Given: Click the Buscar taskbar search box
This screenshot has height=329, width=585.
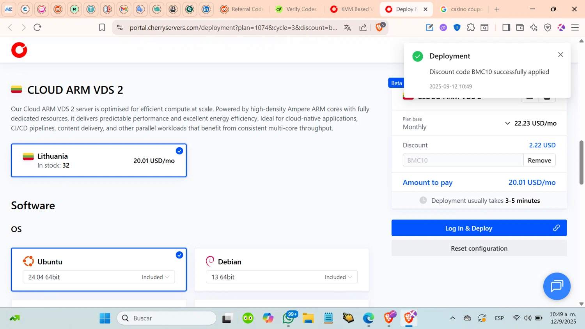Looking at the screenshot, I should (167, 318).
